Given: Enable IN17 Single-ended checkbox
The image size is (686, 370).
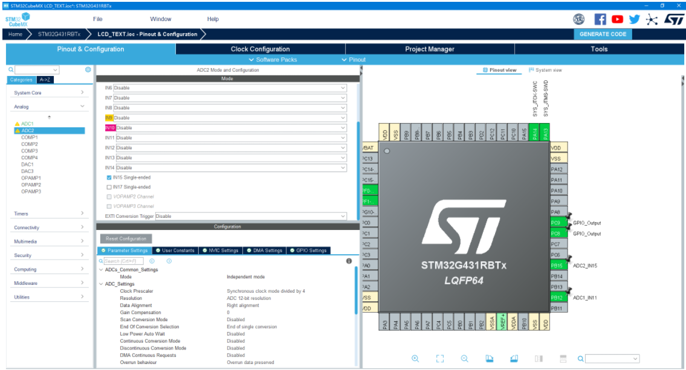Looking at the screenshot, I should [x=109, y=187].
